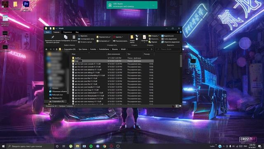Image resolution: width=264 pixels, height=149 pixels.
Task: Open Chrome from the taskbar
Action: pyautogui.click(x=104, y=146)
